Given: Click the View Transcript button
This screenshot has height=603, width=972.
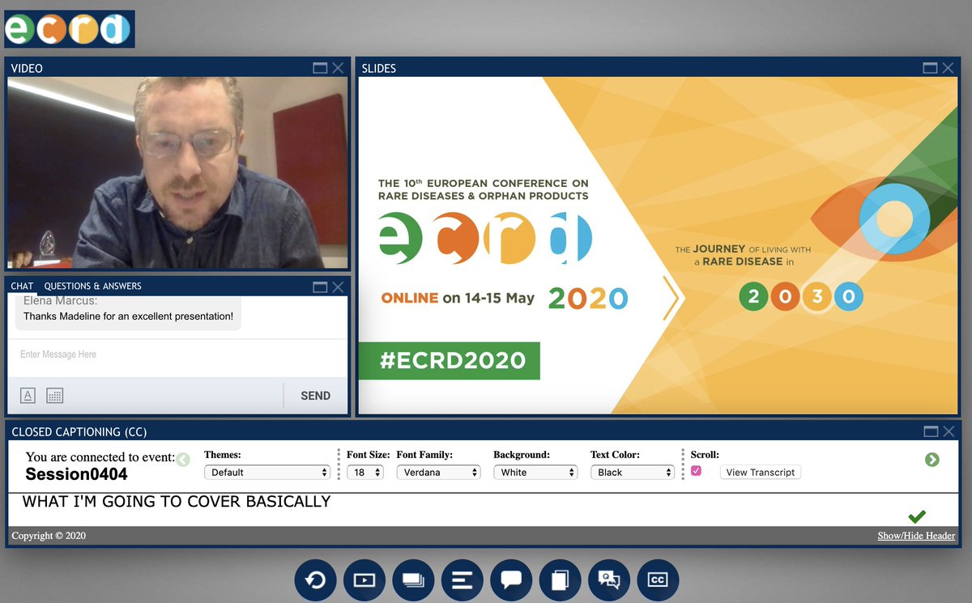Looking at the screenshot, I should (x=761, y=472).
